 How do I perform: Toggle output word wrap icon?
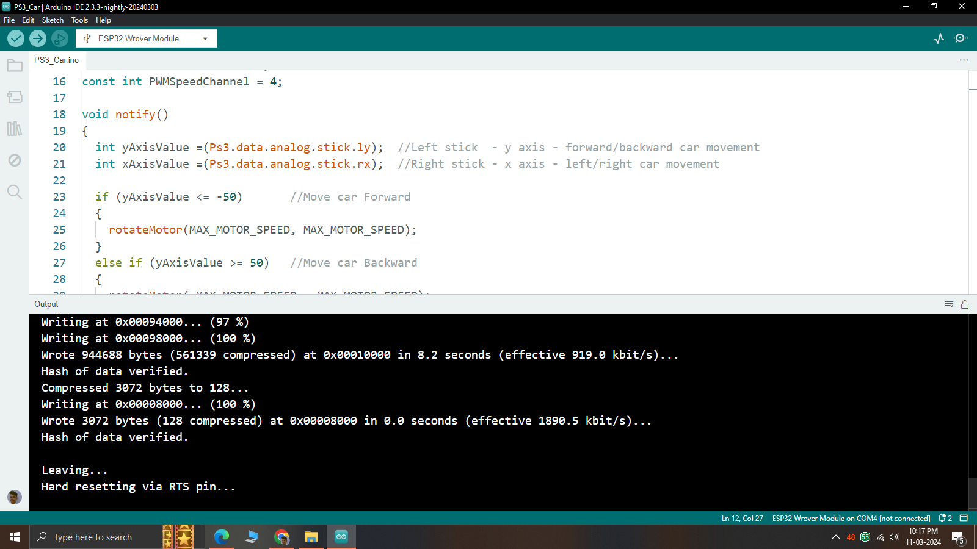tap(949, 304)
